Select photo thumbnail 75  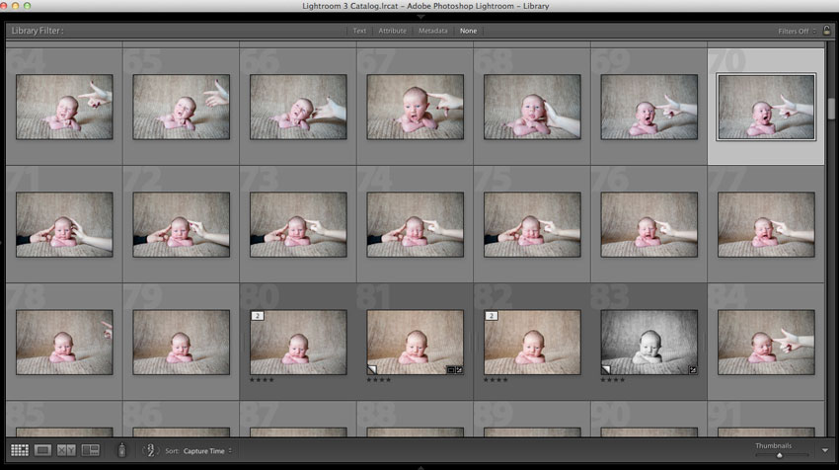(532, 225)
